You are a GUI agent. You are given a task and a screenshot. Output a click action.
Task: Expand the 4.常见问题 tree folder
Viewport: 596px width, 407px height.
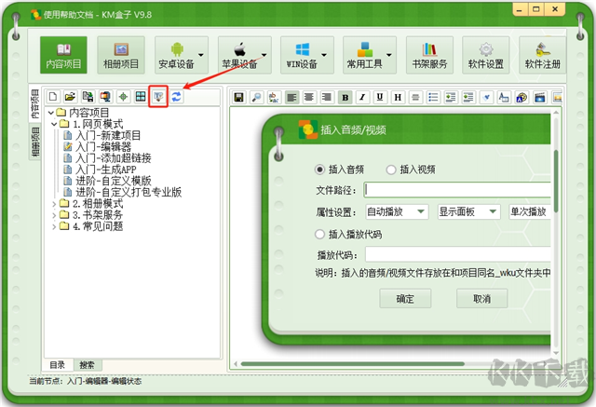54,227
